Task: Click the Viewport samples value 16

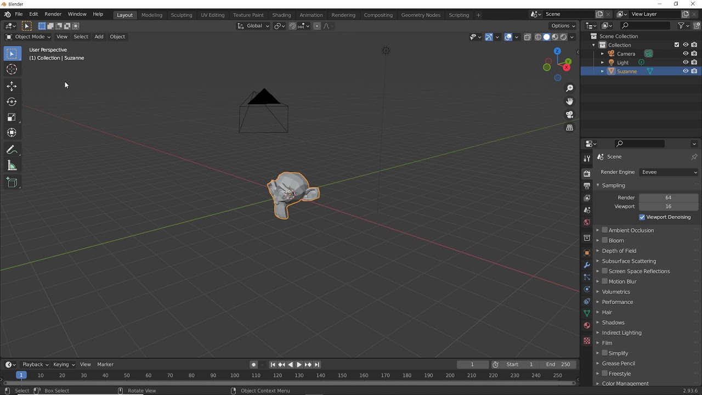Action: (x=669, y=206)
